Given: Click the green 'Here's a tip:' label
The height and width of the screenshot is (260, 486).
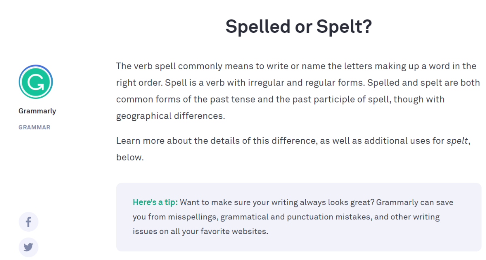Looking at the screenshot, I should coord(155,202).
